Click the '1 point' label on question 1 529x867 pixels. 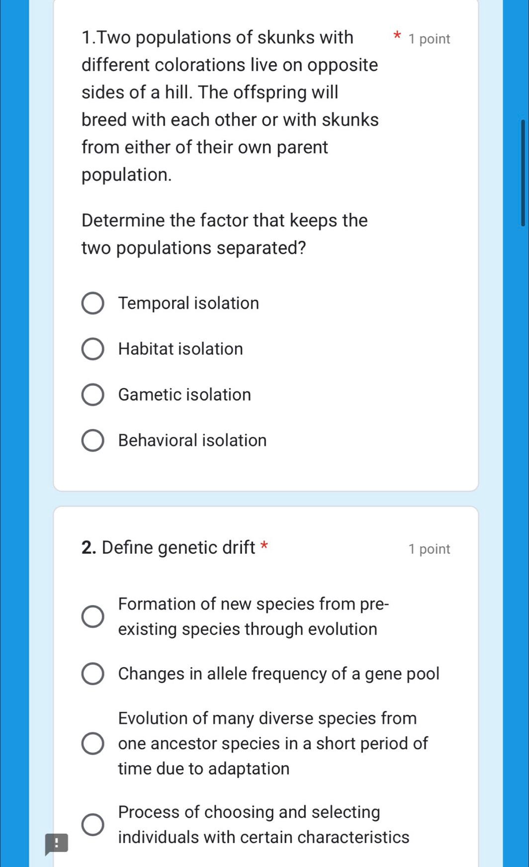tap(429, 39)
